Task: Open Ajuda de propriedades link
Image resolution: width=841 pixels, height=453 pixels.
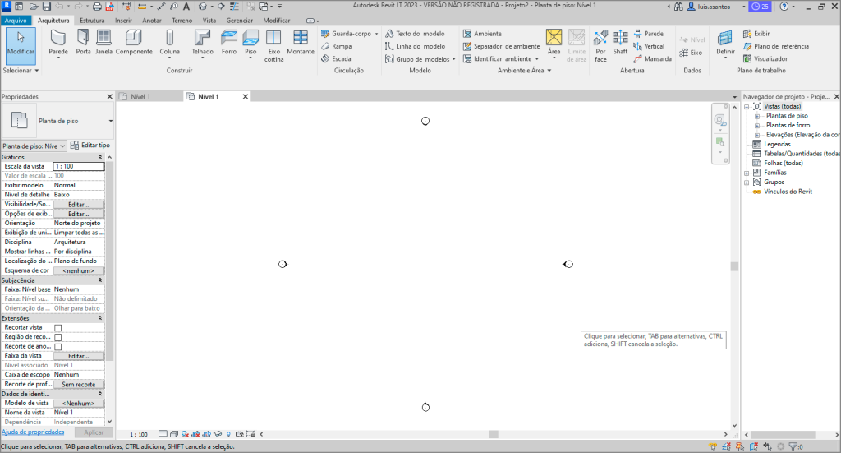Action: coord(33,432)
